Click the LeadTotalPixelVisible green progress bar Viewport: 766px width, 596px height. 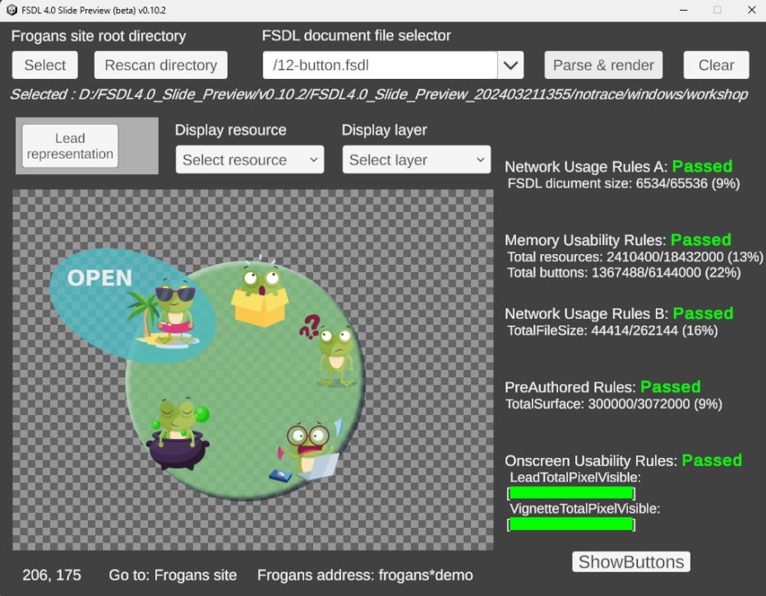[571, 493]
